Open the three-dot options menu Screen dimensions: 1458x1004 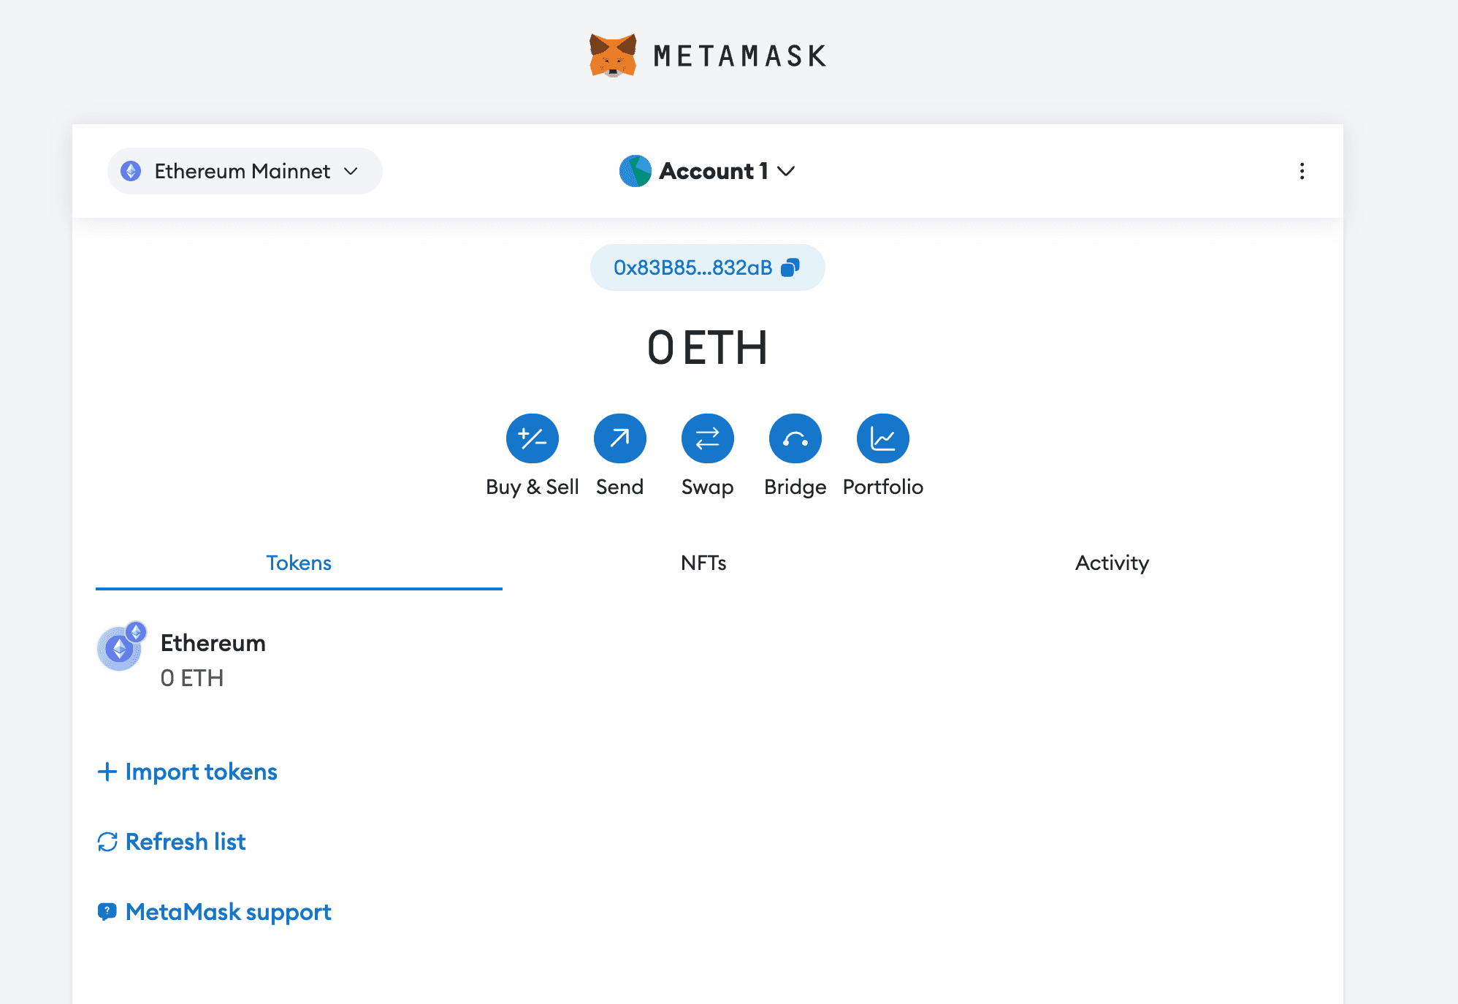pyautogui.click(x=1302, y=171)
